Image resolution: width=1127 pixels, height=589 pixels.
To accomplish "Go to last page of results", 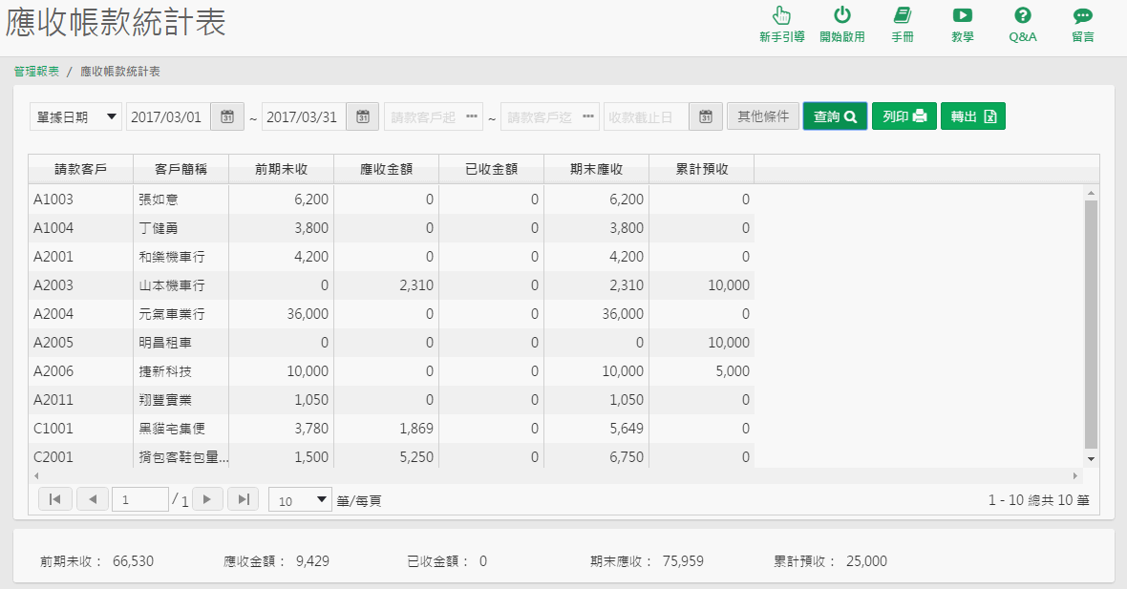I will [x=244, y=499].
